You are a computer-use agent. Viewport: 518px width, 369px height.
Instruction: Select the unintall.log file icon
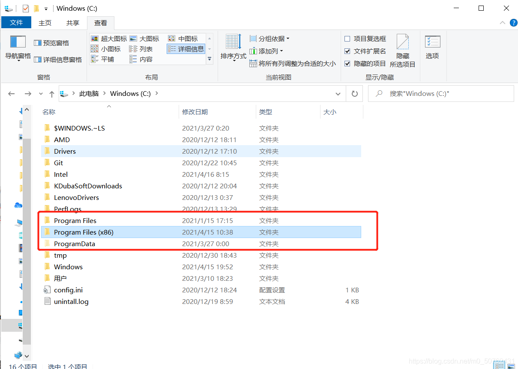pos(47,301)
